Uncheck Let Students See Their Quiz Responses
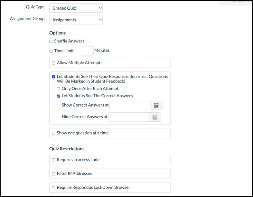The width and height of the screenshot is (253, 197). pyautogui.click(x=53, y=77)
